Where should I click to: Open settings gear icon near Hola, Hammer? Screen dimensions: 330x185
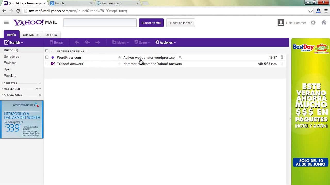click(x=313, y=23)
